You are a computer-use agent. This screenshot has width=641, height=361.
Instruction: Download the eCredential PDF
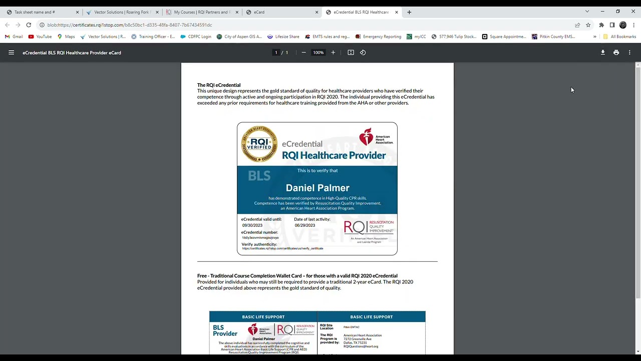tap(603, 53)
